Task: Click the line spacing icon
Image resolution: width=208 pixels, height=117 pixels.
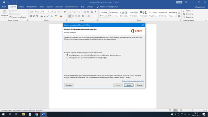Action: click(x=83, y=16)
